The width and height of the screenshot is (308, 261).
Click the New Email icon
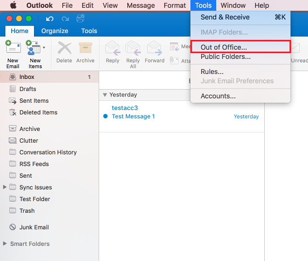coord(13,47)
